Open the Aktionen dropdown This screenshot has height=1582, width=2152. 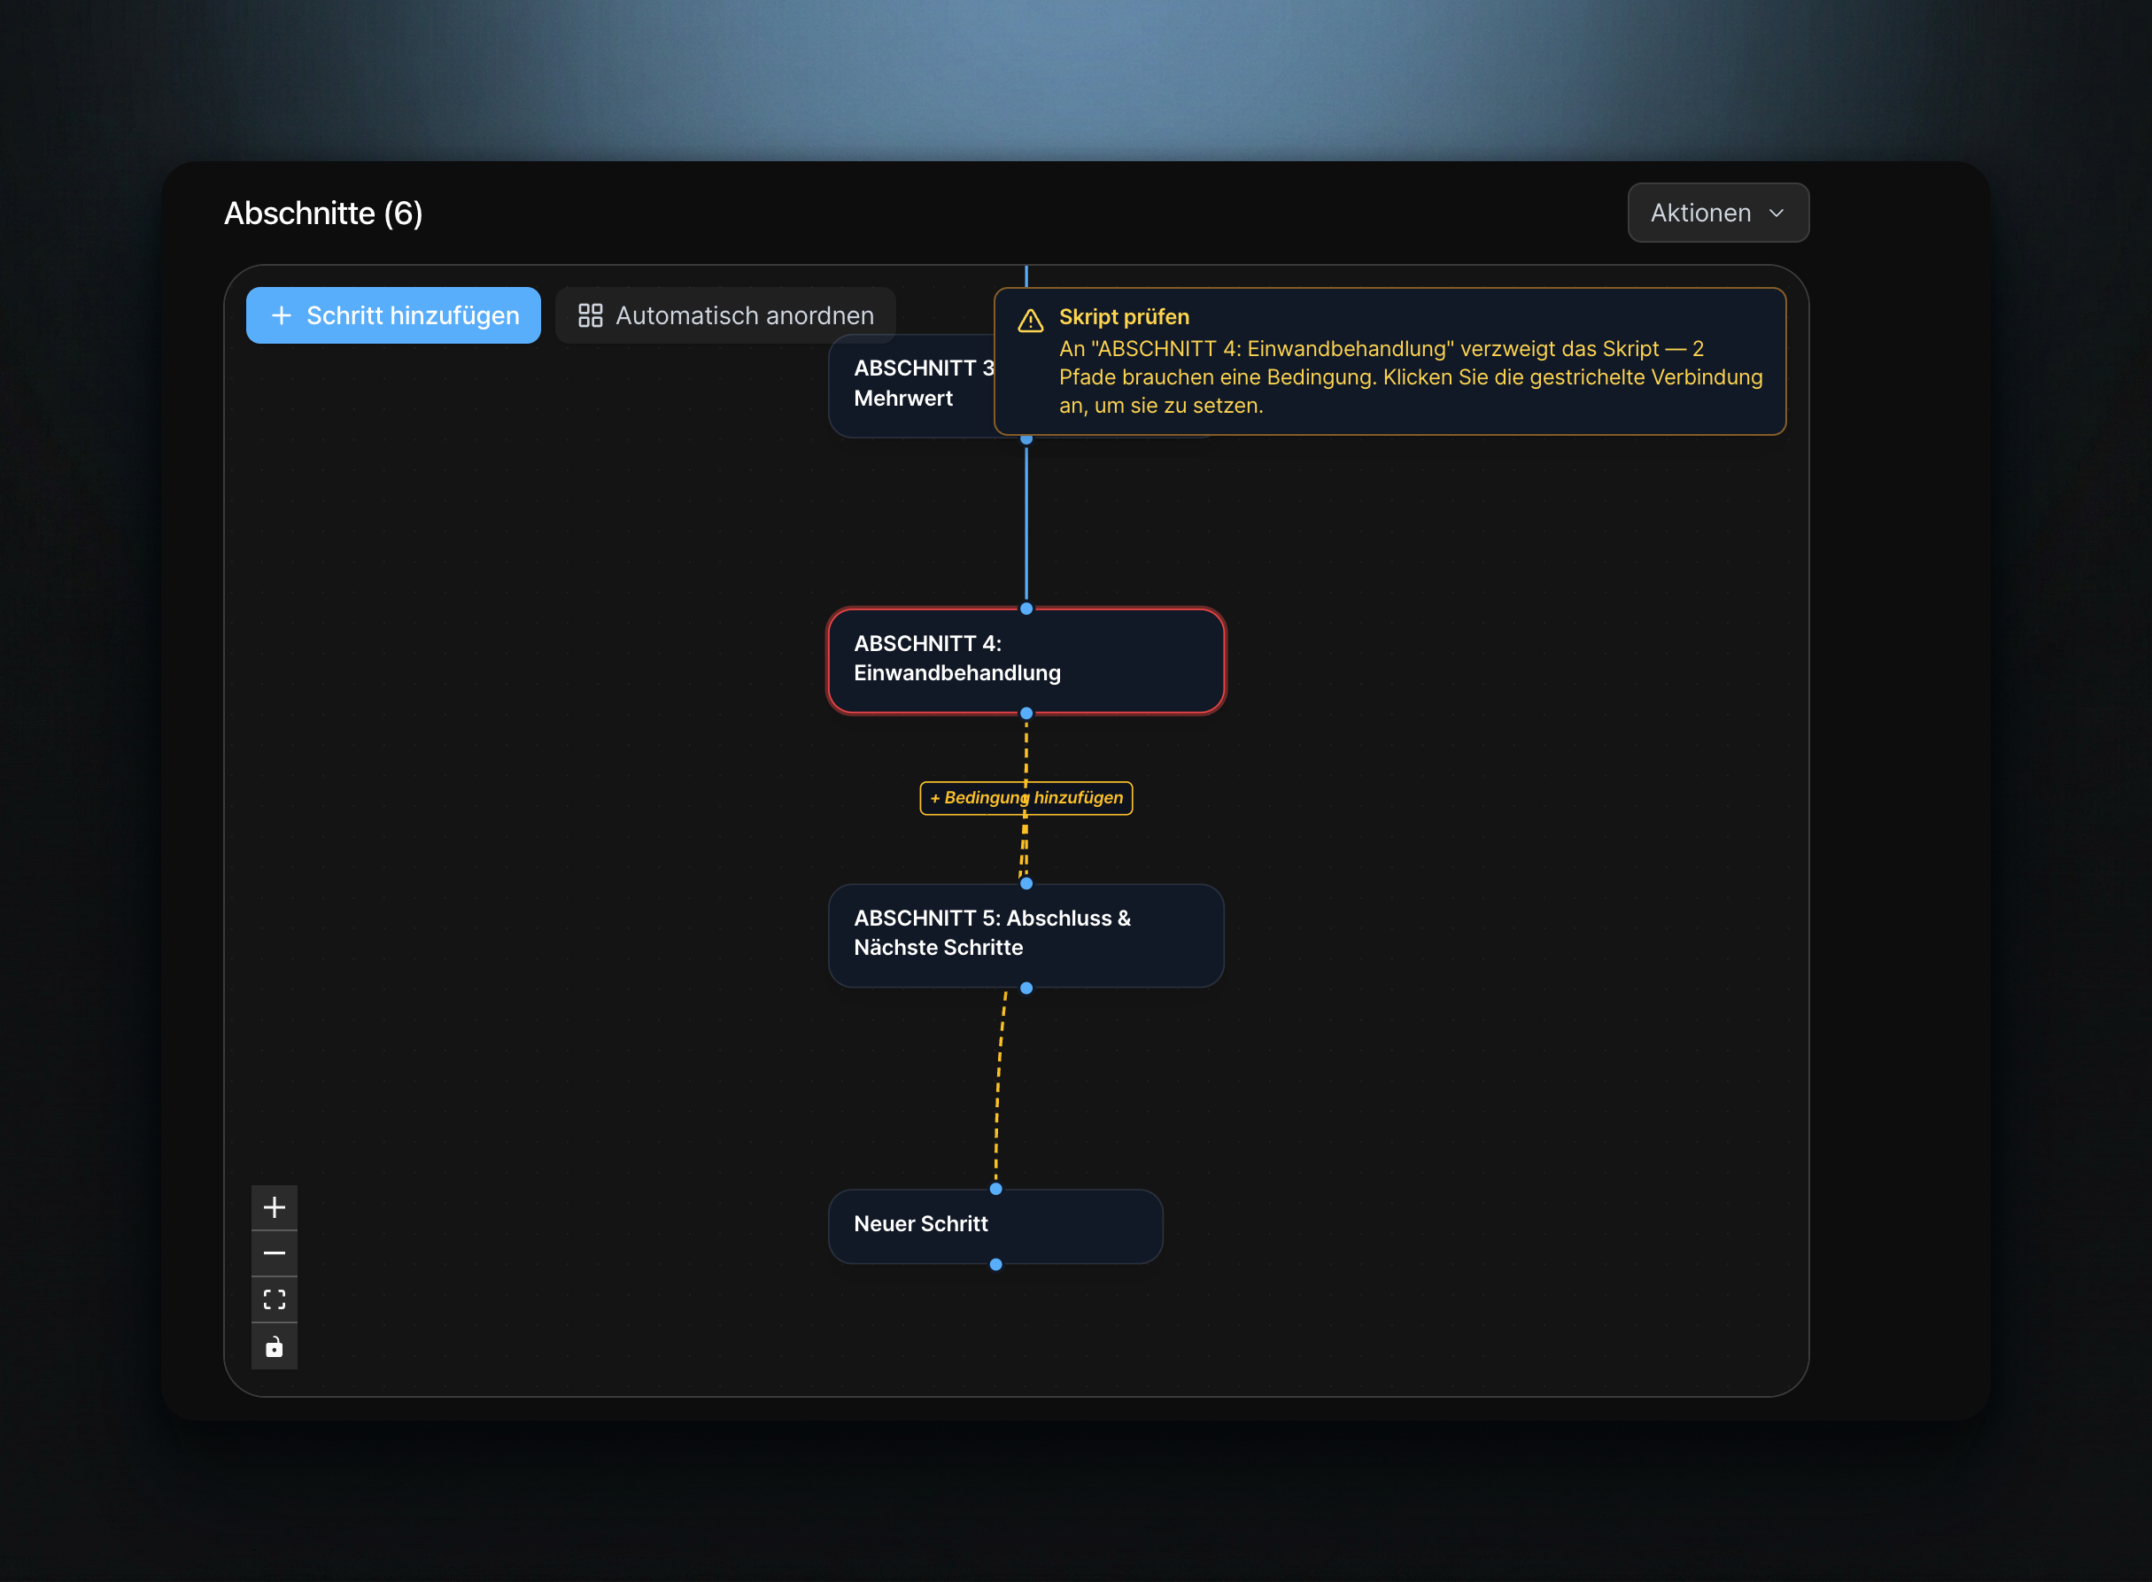(x=1717, y=213)
